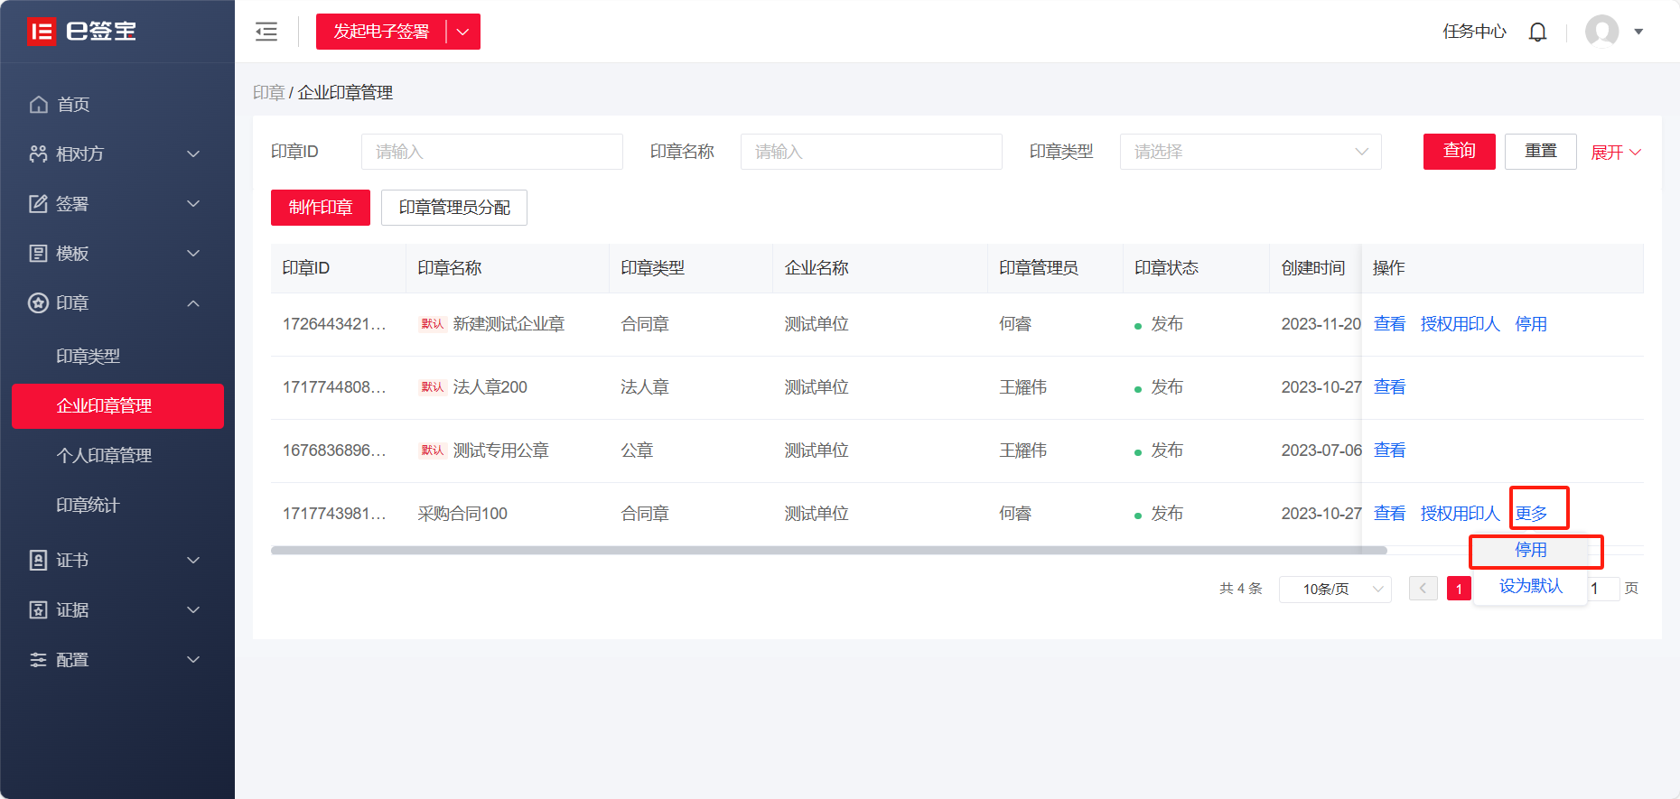Click the 相对方 people icon
Viewport: 1680px width, 799px height.
pos(38,154)
